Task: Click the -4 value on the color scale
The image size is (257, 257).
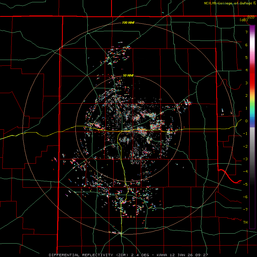Action: point(245,172)
